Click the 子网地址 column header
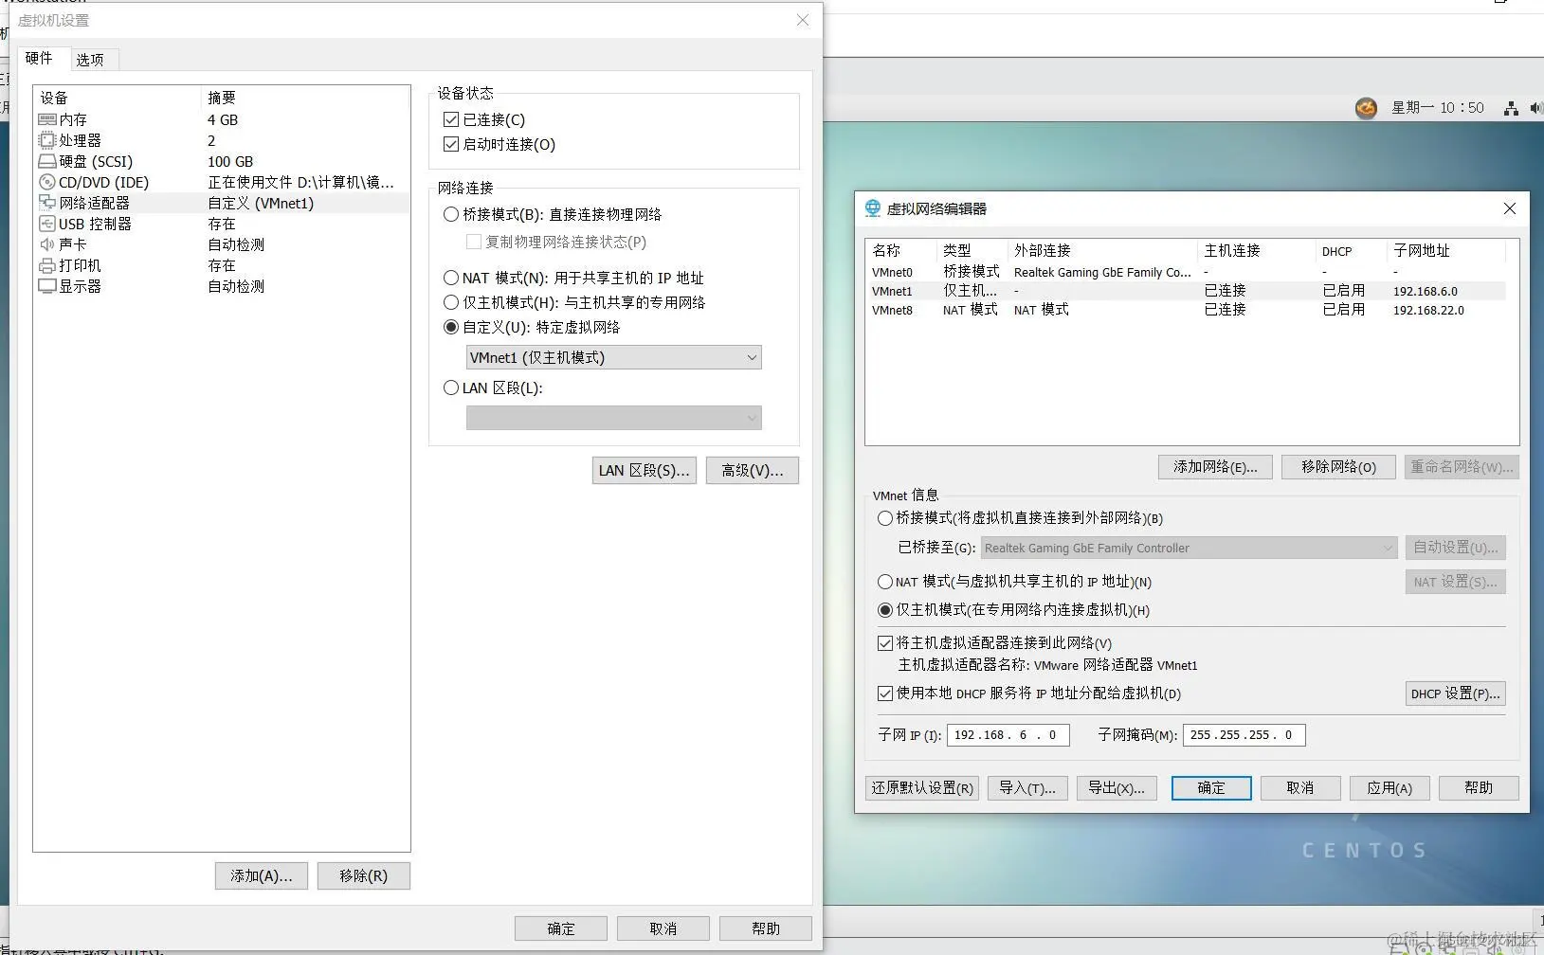 click(1446, 250)
